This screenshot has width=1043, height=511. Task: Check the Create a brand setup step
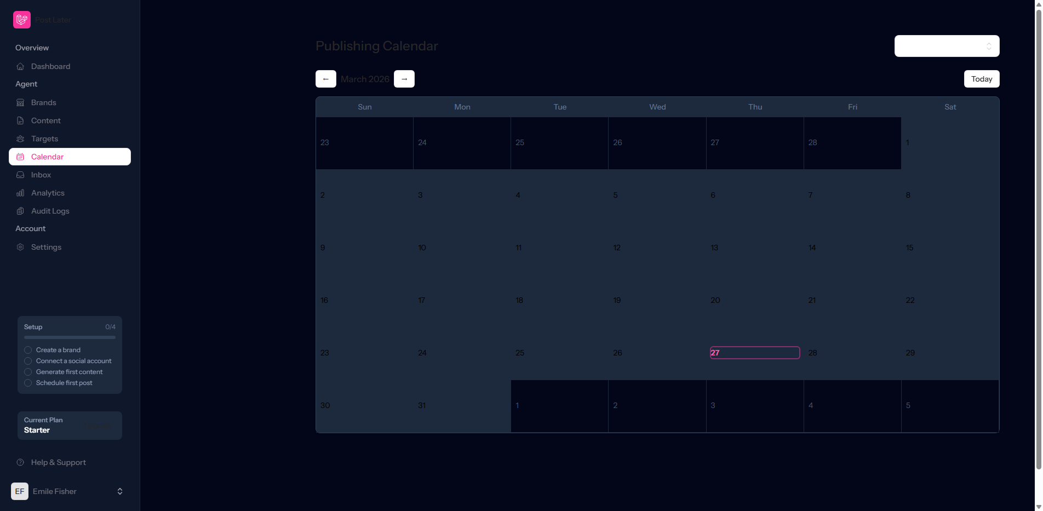[x=28, y=350]
